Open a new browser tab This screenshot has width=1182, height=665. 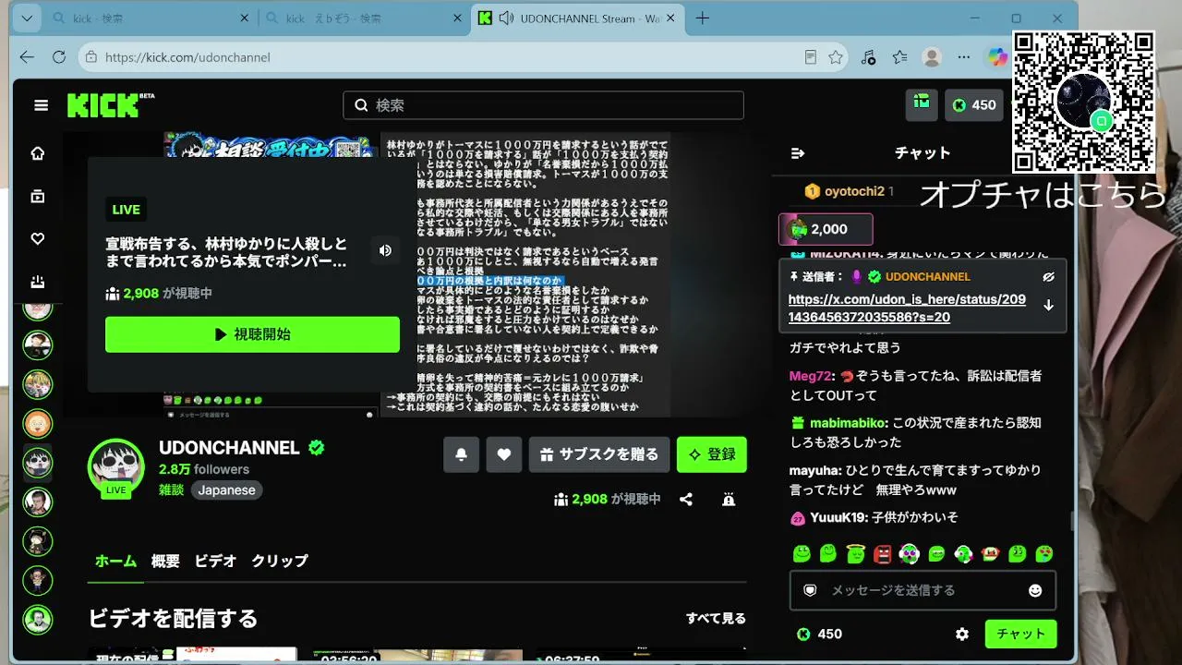[x=703, y=18]
